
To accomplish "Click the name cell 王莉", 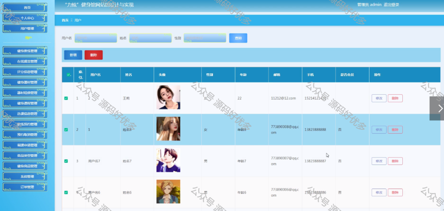I will (126, 98).
